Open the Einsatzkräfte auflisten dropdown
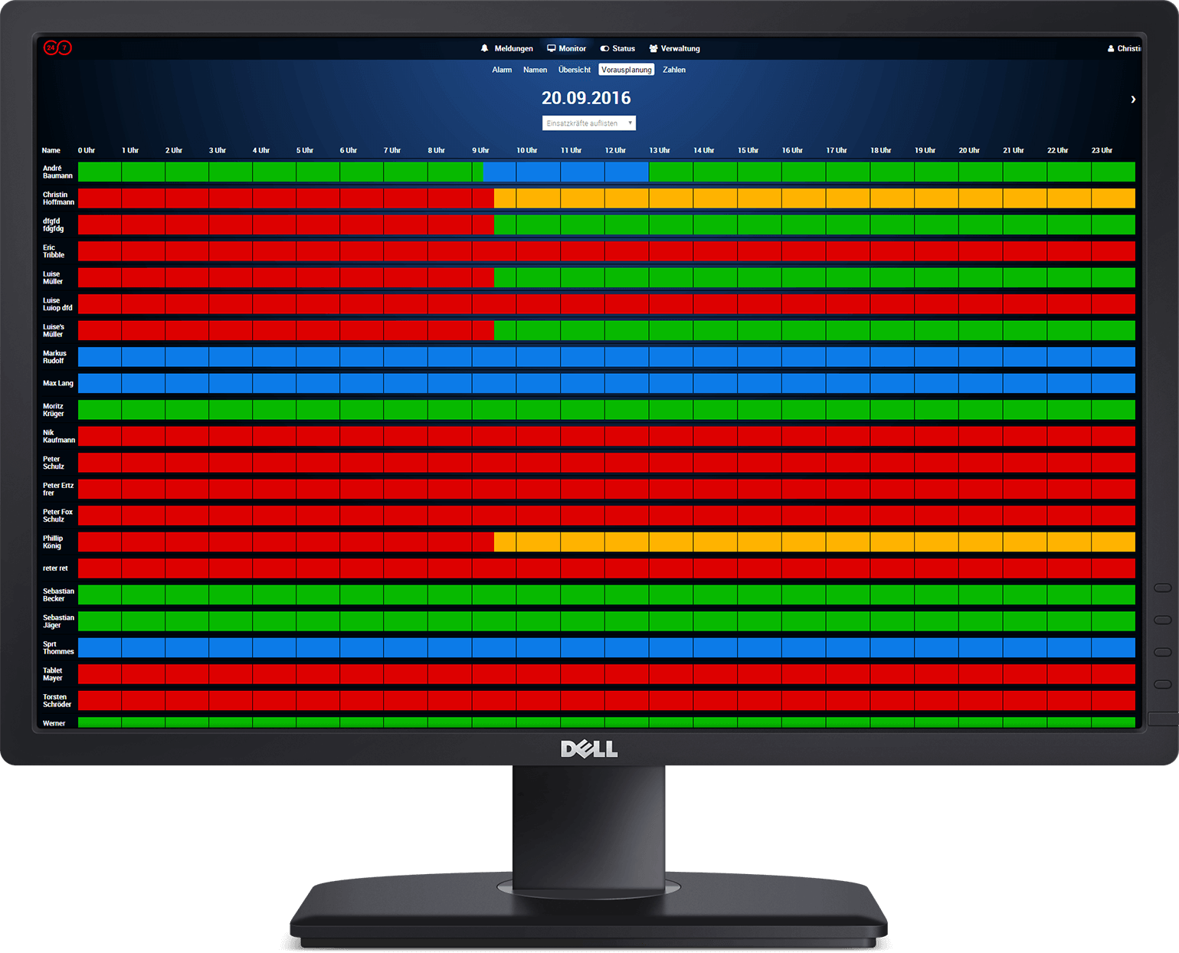1179x953 pixels. [x=589, y=123]
